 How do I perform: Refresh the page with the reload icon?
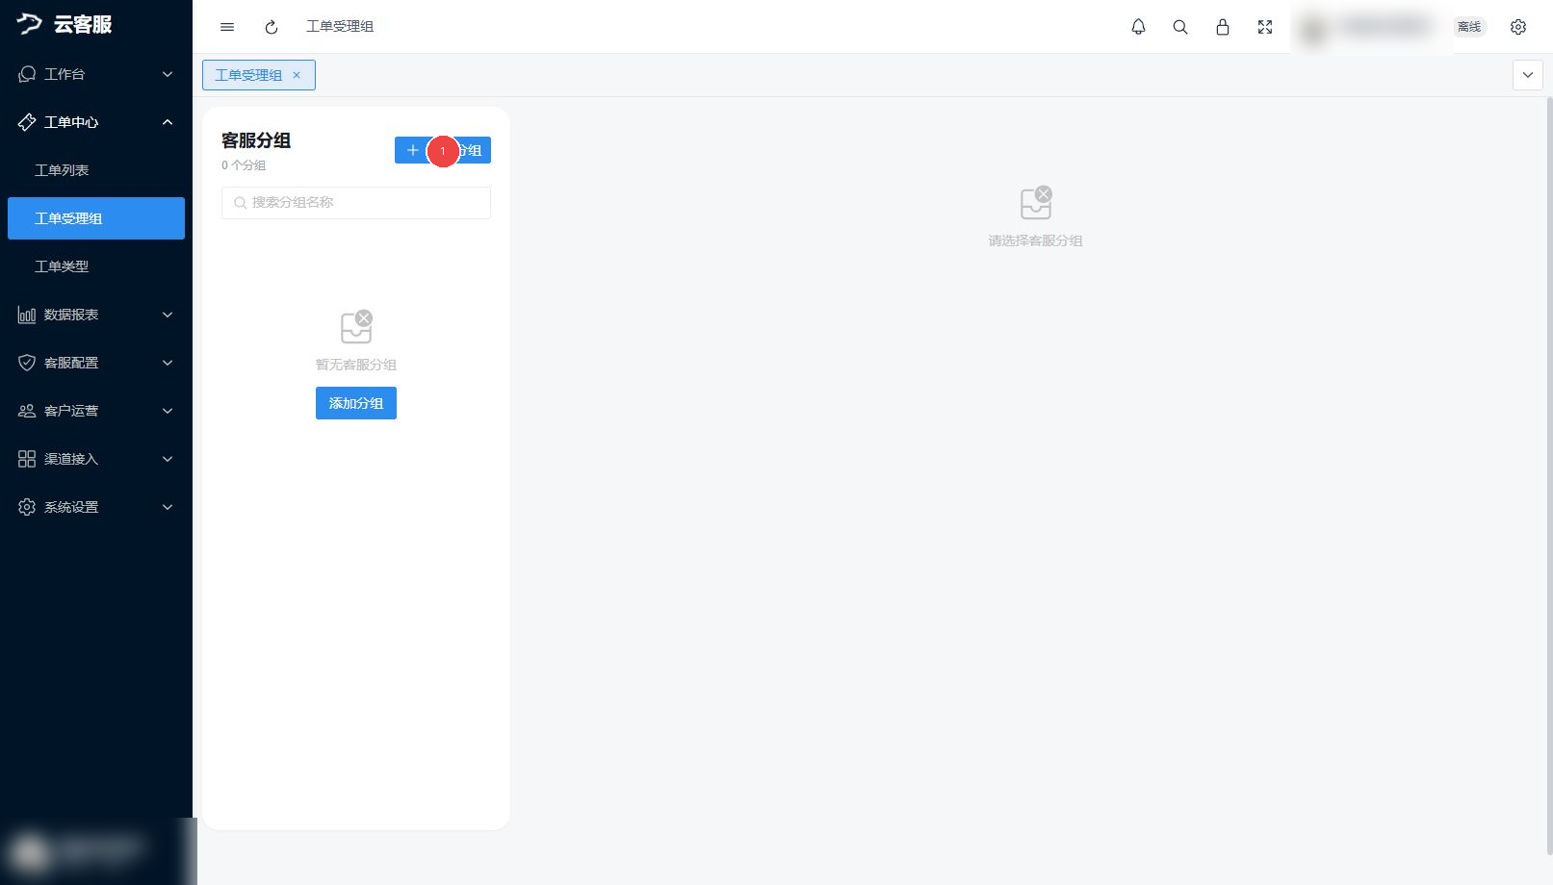pyautogui.click(x=272, y=27)
